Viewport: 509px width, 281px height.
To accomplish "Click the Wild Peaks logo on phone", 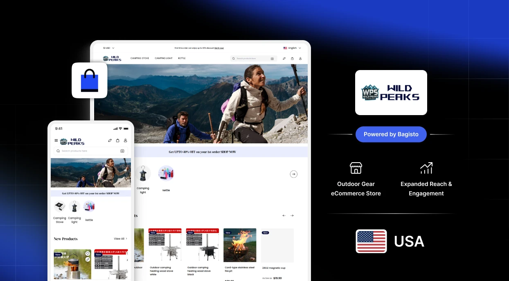I will coord(72,142).
